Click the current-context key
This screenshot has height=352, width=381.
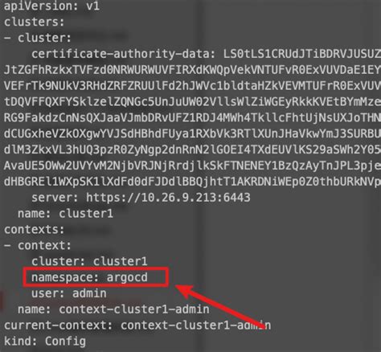58,325
